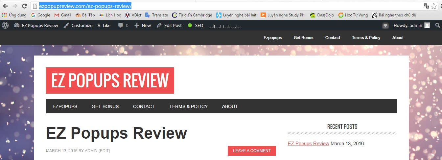Reload the page with the refresh icon
This screenshot has width=442, height=160.
[x=24, y=6]
